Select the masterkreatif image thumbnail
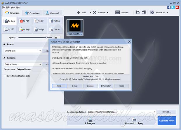 [75, 28]
